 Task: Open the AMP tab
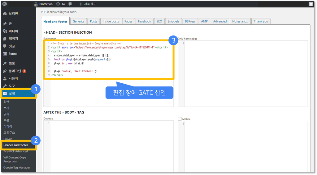tap(204, 21)
